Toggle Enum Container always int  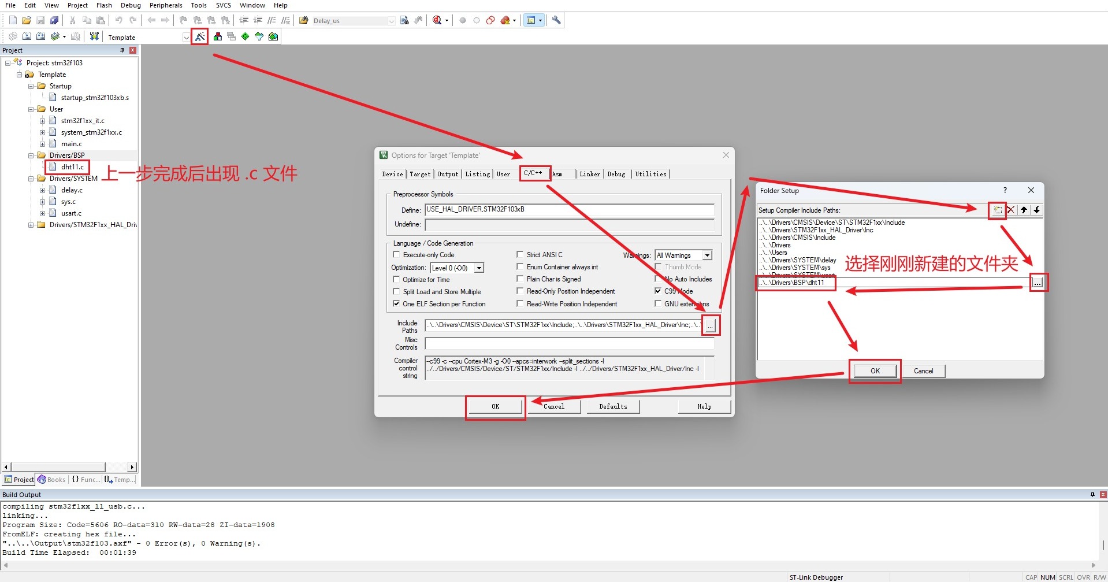pos(520,266)
